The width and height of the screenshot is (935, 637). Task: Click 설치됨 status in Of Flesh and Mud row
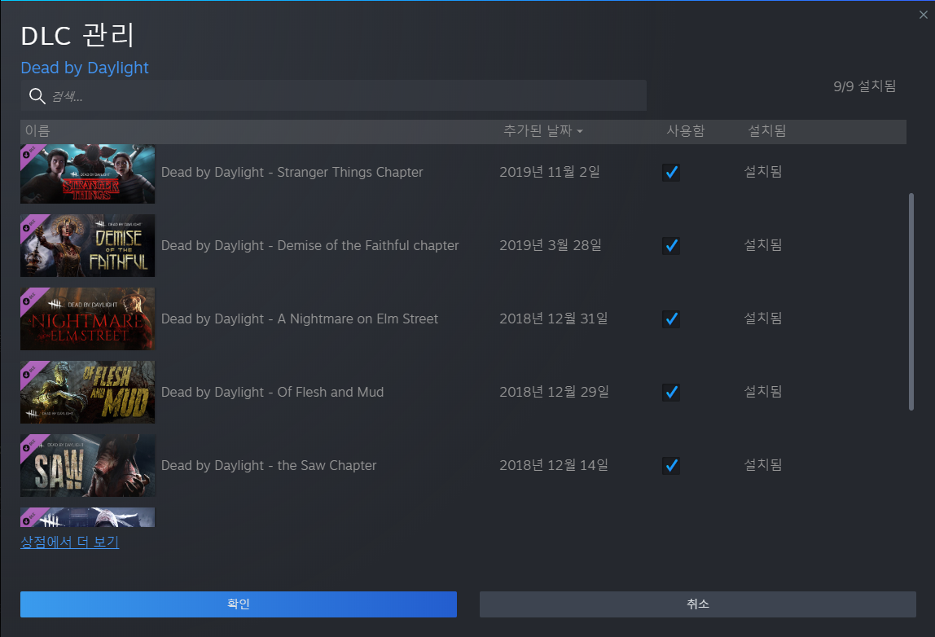[762, 392]
